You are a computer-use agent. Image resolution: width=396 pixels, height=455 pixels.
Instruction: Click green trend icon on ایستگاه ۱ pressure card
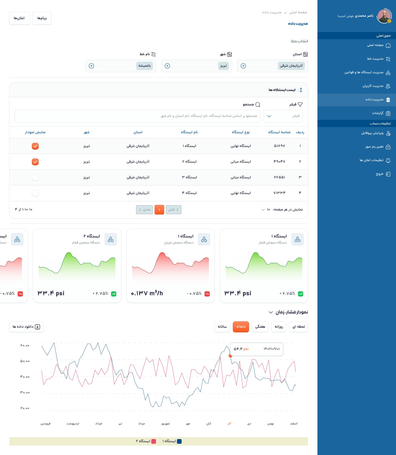pos(300,294)
